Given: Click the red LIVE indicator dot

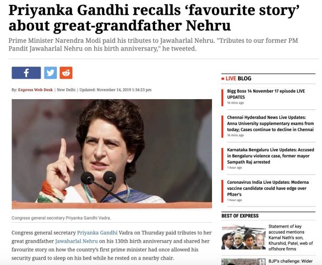Looking at the screenshot, I should (x=223, y=79).
